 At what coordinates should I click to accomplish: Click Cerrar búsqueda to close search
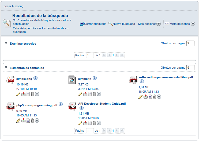(93, 24)
